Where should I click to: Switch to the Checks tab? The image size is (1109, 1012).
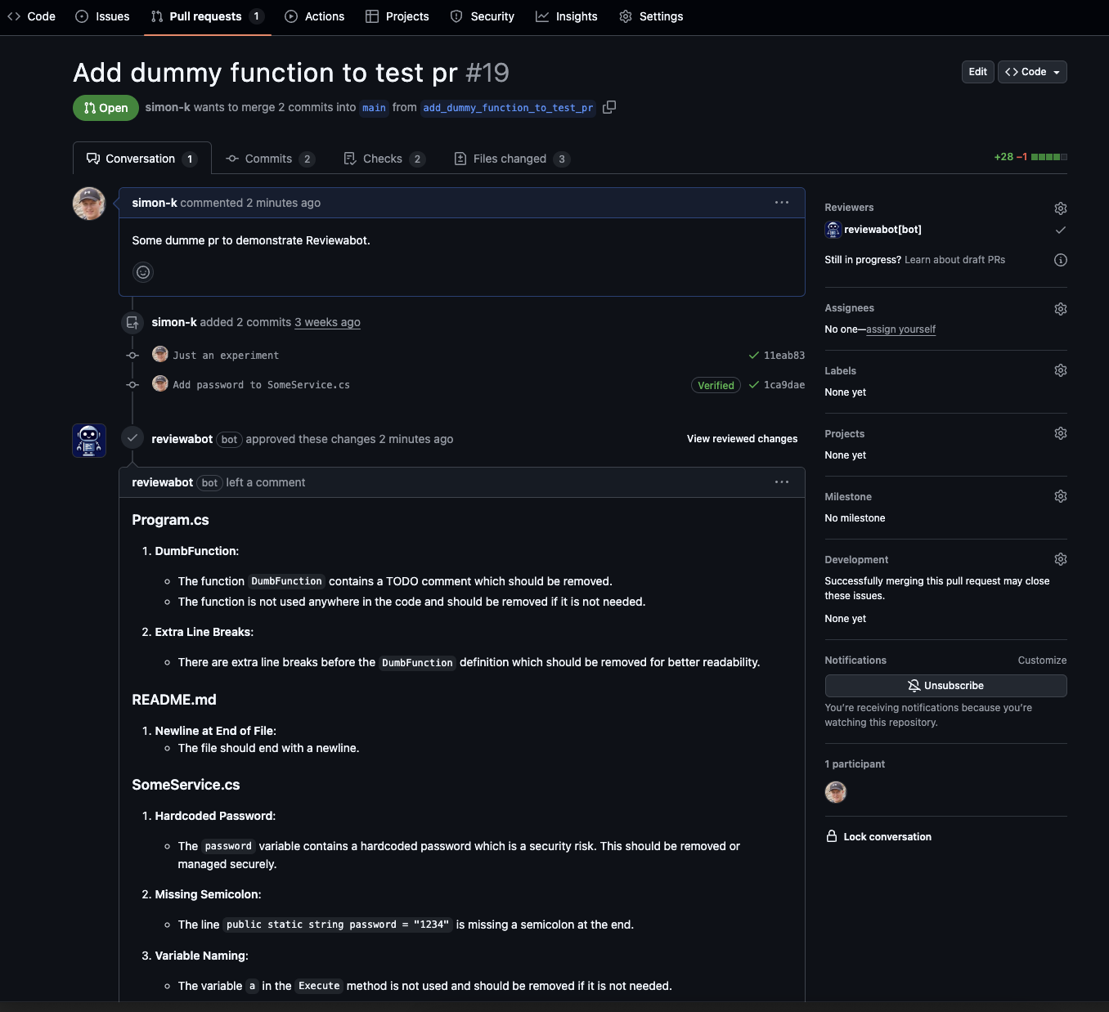click(x=384, y=159)
